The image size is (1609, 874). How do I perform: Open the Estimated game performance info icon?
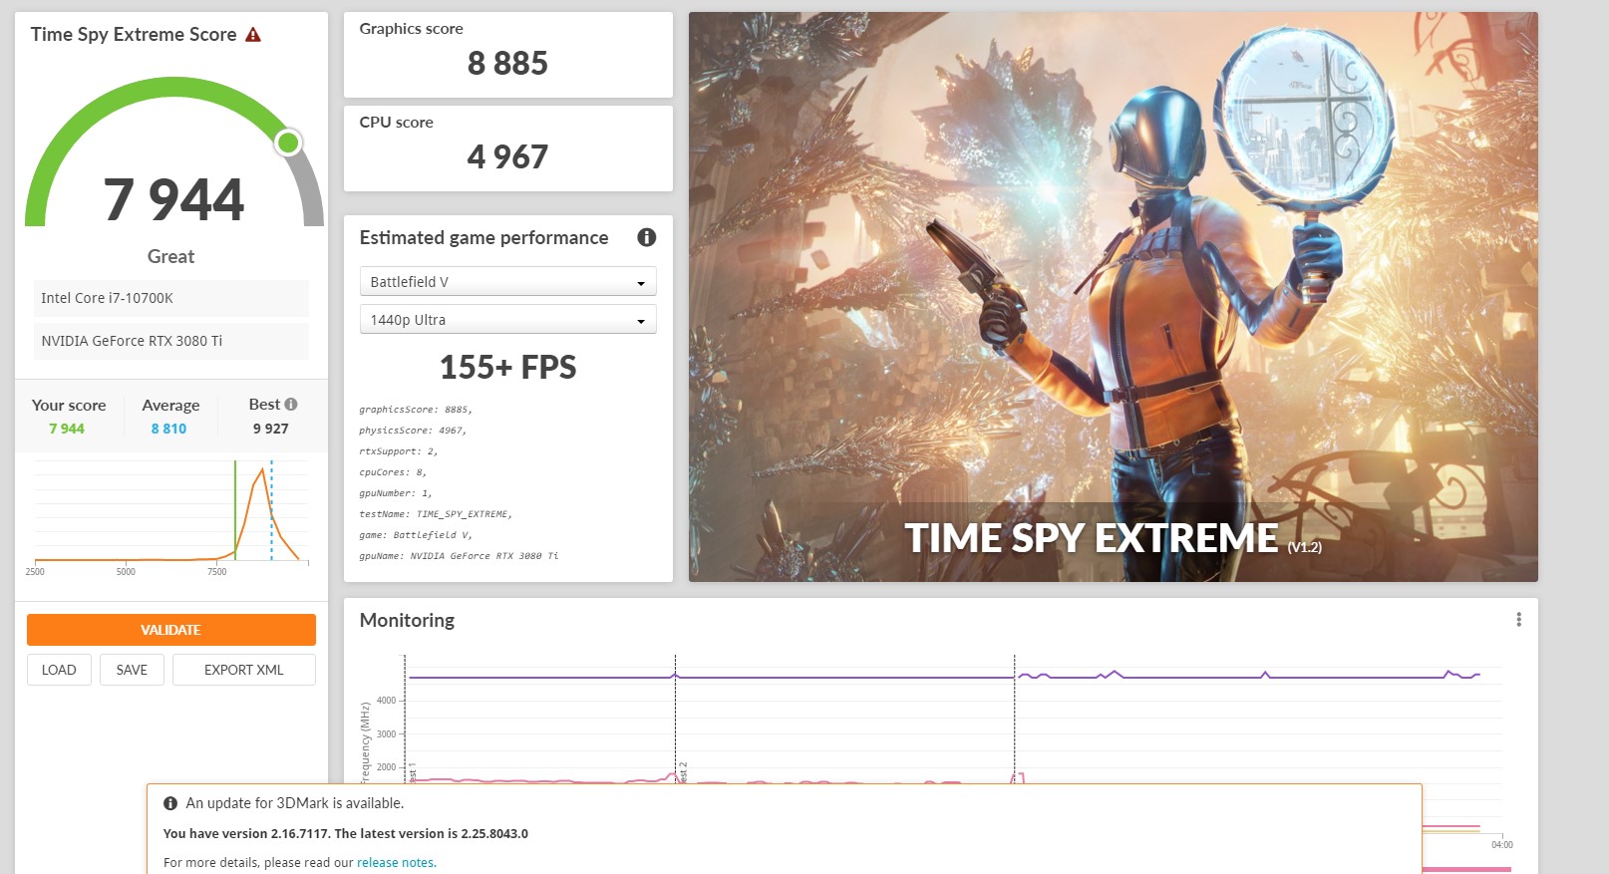[x=647, y=237]
